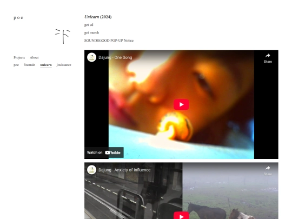Open the get cd link

pos(89,25)
